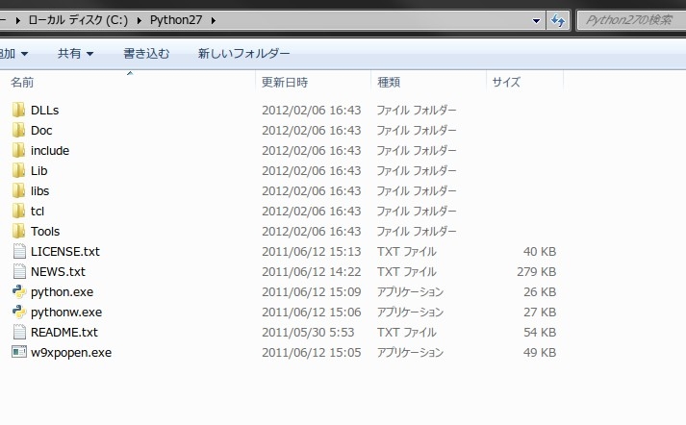
Task: Click the README.txt document icon
Action: [19, 332]
